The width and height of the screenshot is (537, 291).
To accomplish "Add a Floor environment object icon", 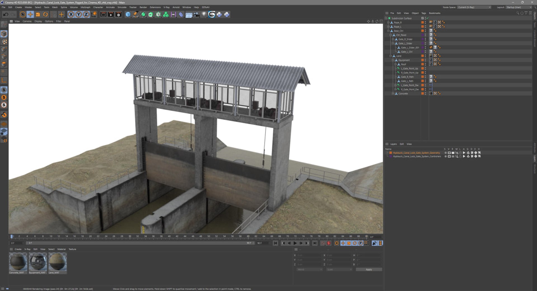I will pos(189,15).
